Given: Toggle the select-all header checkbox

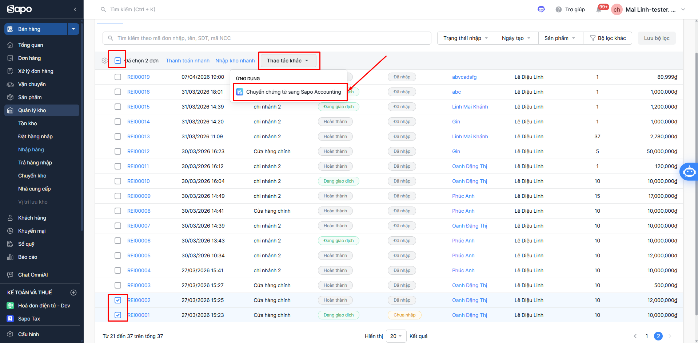Looking at the screenshot, I should pyautogui.click(x=118, y=61).
